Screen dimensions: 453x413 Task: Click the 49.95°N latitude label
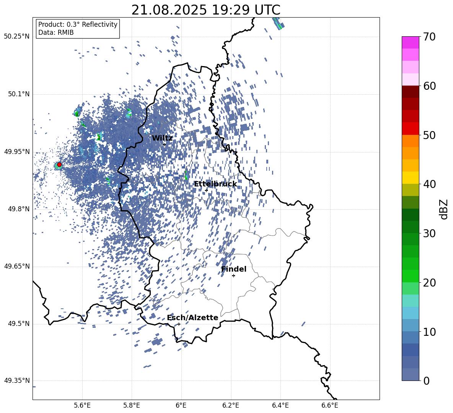click(x=17, y=152)
